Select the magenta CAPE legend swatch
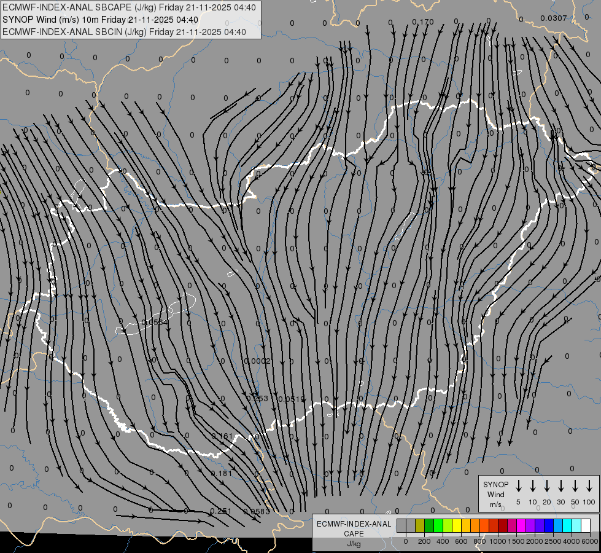 (x=521, y=525)
